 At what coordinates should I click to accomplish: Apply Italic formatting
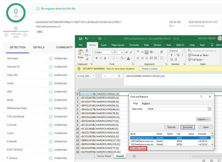tap(101, 58)
